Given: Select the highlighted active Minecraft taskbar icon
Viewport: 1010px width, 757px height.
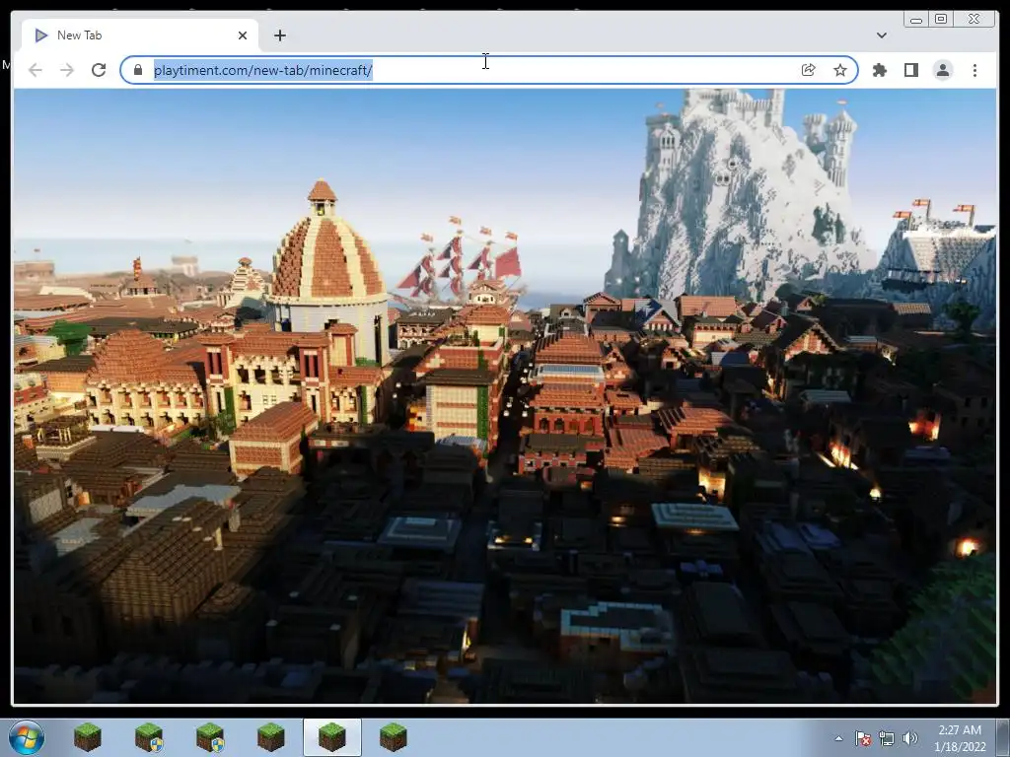Looking at the screenshot, I should point(331,737).
